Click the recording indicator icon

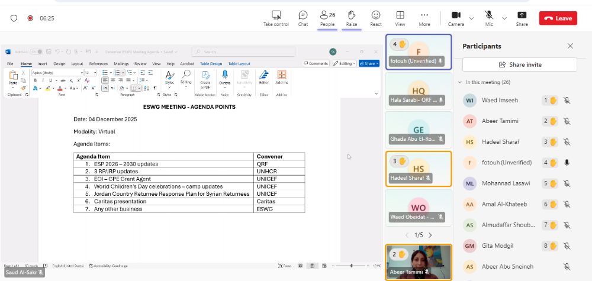click(x=30, y=18)
